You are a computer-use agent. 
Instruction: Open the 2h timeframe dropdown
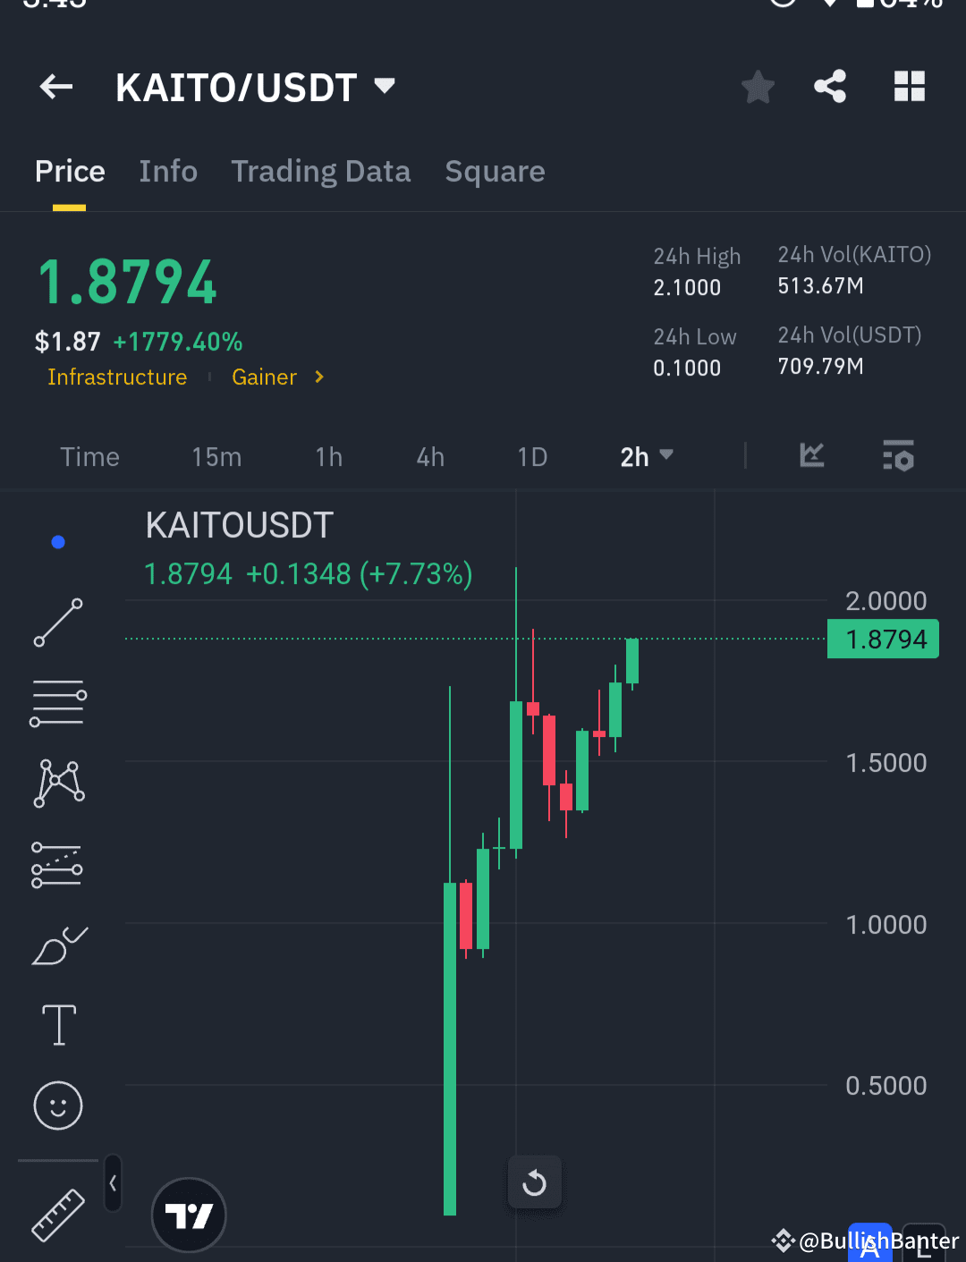coord(647,456)
